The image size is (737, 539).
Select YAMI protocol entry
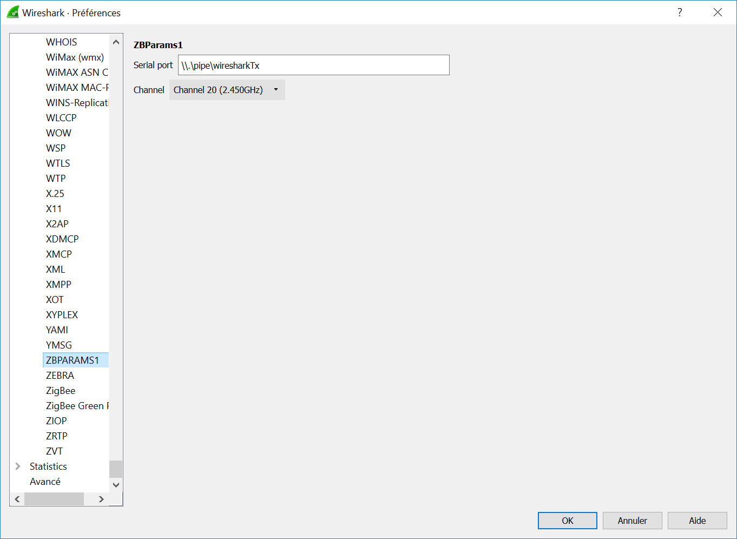coord(57,330)
